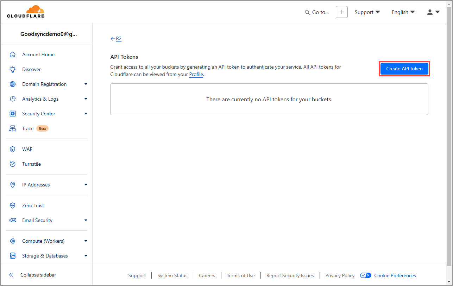Expand the Email Security submenu arrow
This screenshot has height=286, width=453.
point(86,220)
